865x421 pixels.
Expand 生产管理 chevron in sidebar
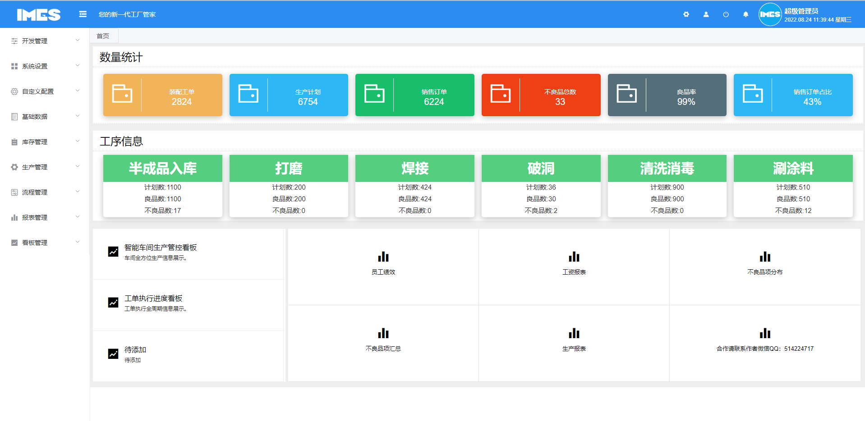tap(78, 167)
